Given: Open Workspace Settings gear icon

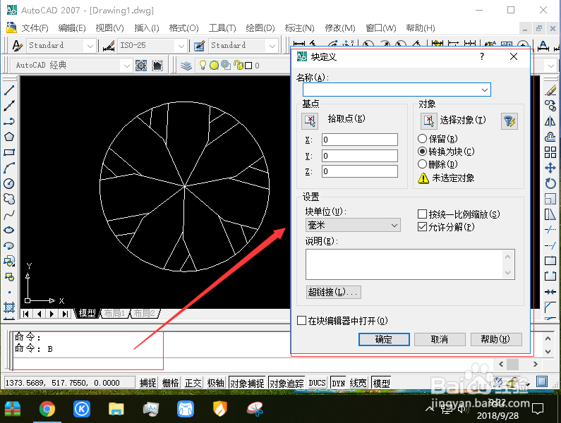Looking at the screenshot, I should click(x=141, y=66).
